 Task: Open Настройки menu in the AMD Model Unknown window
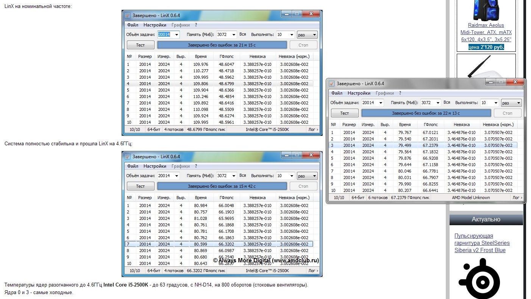(x=359, y=93)
